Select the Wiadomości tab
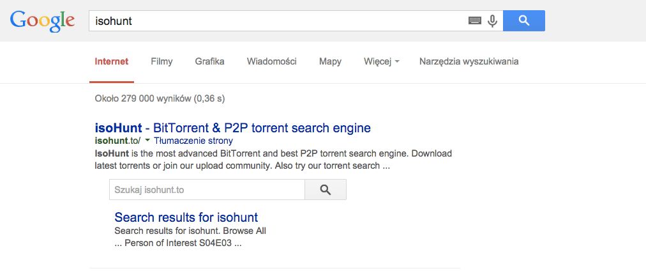The height and width of the screenshot is (271, 646). 271,61
